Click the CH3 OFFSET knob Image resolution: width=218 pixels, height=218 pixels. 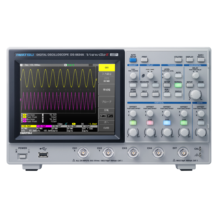click(167, 114)
